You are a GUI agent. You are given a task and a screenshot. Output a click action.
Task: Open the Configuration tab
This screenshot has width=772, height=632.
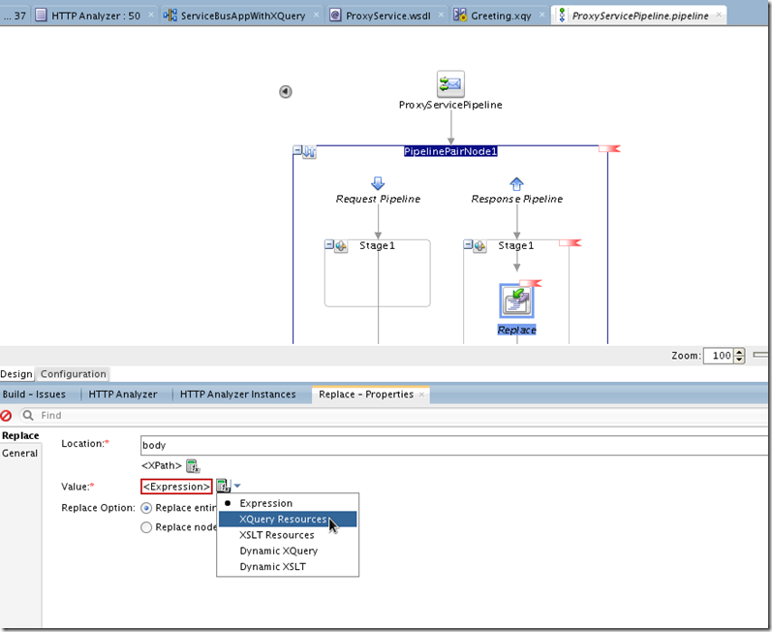73,374
